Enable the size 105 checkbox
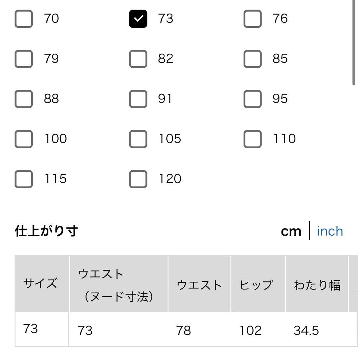This screenshot has height=358, width=358. (x=138, y=139)
